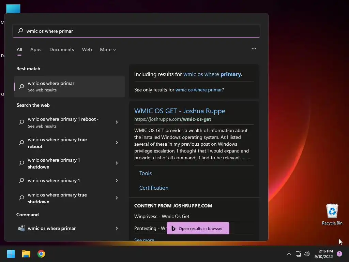This screenshot has height=262, width=349.
Task: Click search icon beside 'primary 1 shutdown' suggestion
Action: click(x=21, y=163)
